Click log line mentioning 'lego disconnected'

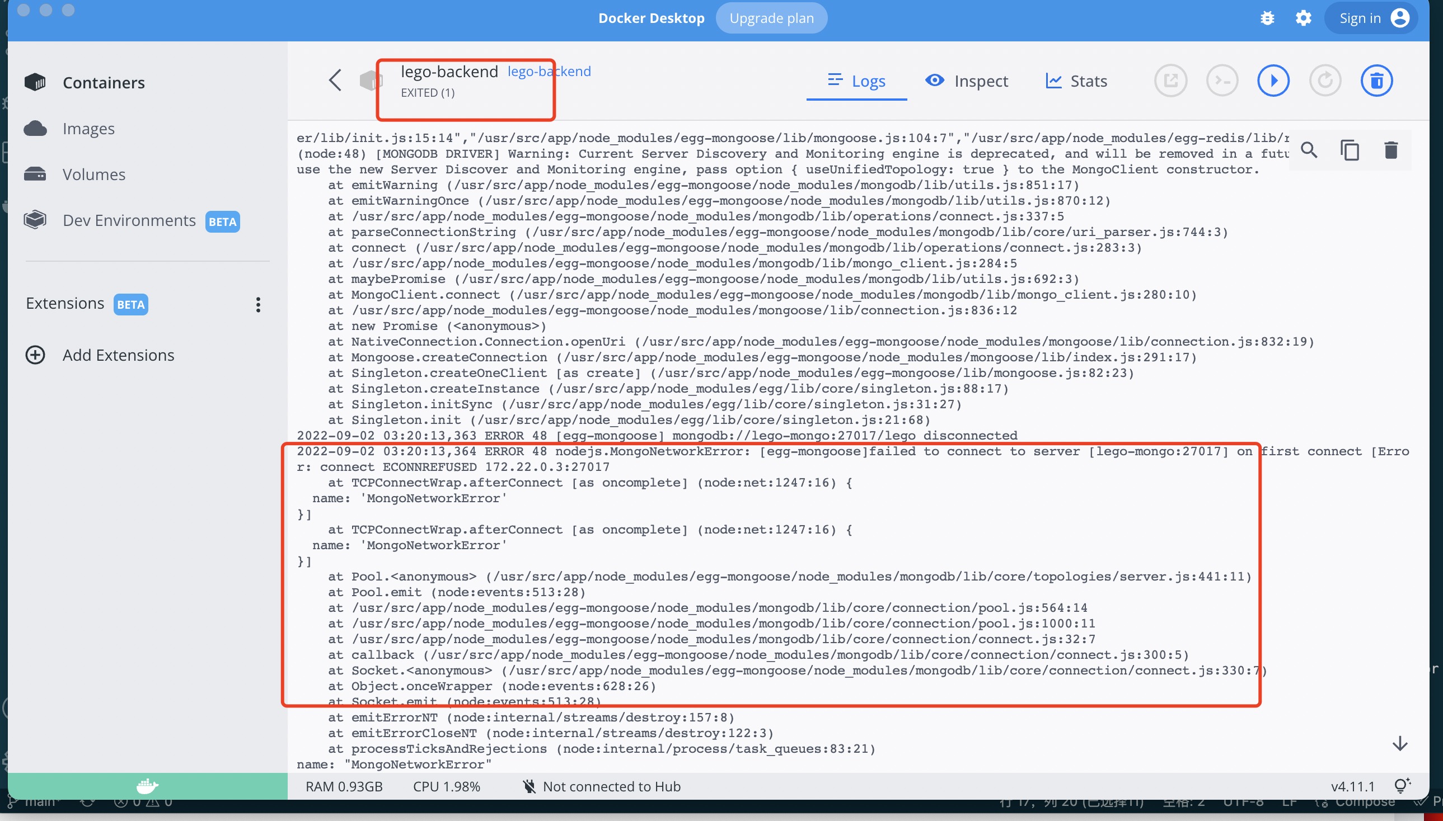point(657,435)
